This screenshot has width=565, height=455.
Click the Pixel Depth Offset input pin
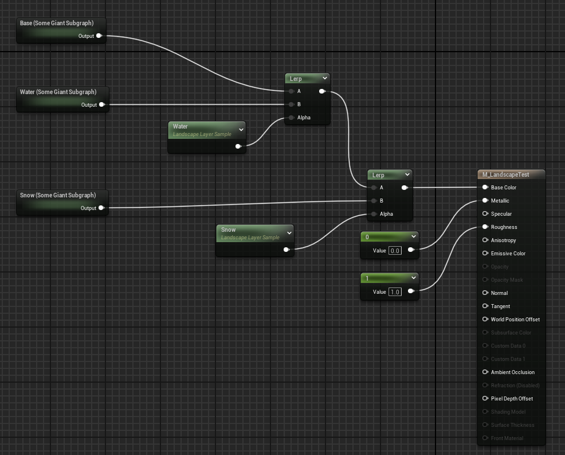(x=485, y=398)
